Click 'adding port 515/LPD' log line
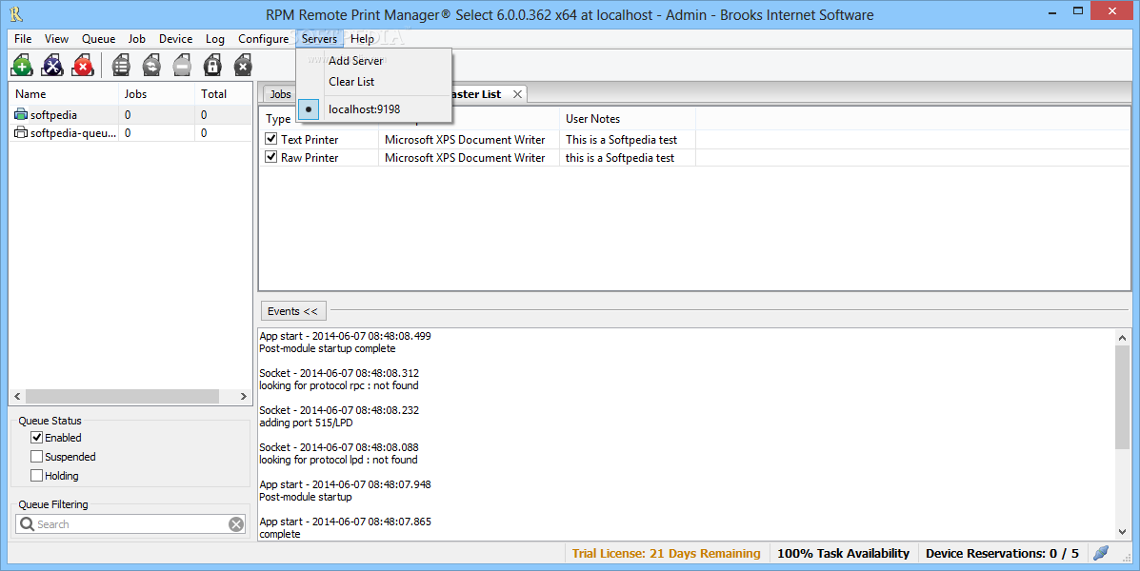Screen dimensions: 1140x571 point(306,423)
